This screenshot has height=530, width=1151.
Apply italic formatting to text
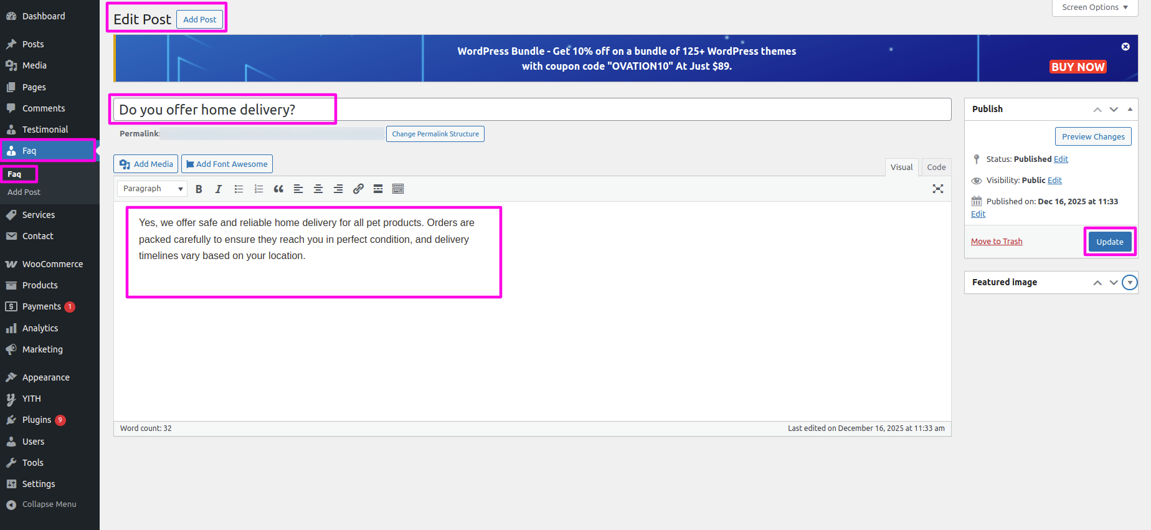tap(219, 189)
